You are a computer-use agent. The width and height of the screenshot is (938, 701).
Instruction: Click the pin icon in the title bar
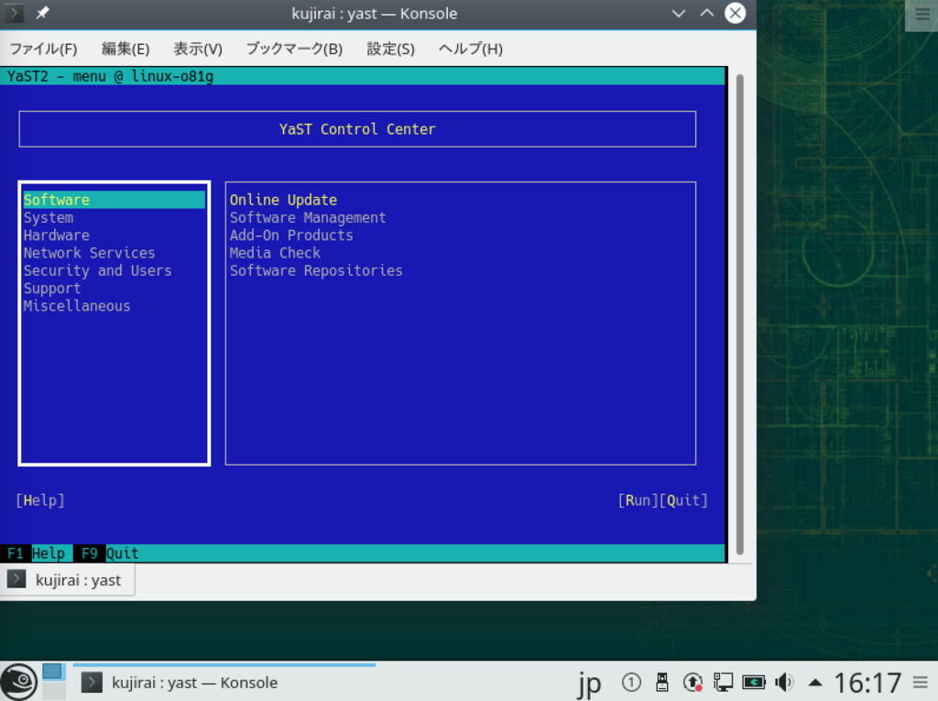42,13
